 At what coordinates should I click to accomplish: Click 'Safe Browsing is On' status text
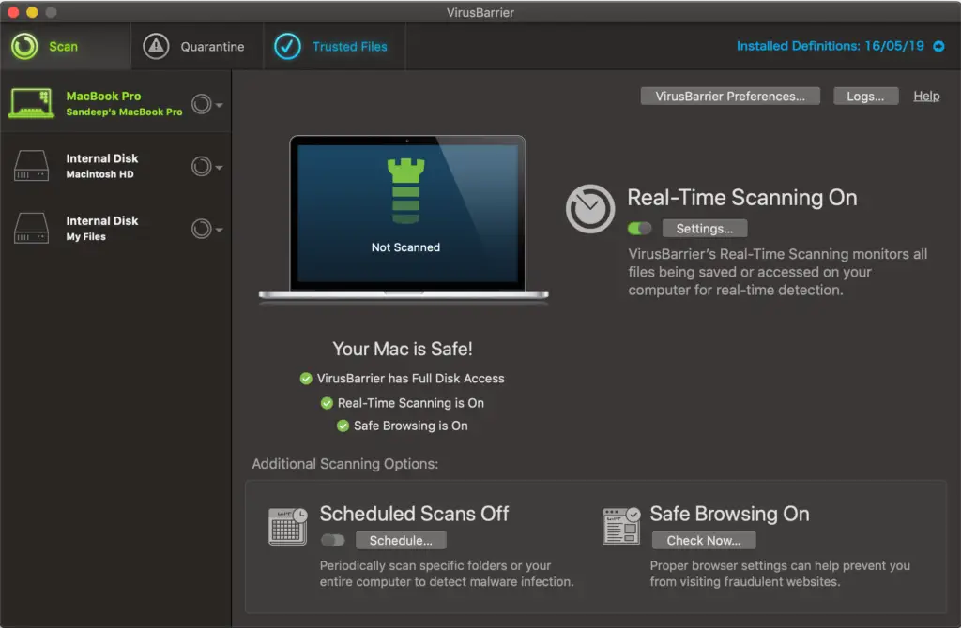tap(411, 426)
